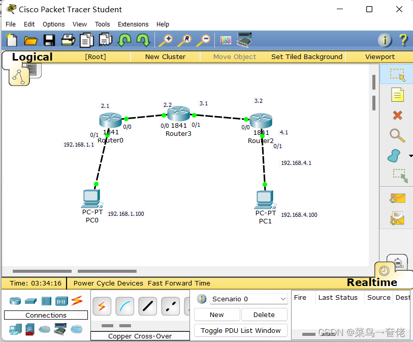413x342 pixels.
Task: Open the Scenario 0 dropdown
Action: click(248, 299)
